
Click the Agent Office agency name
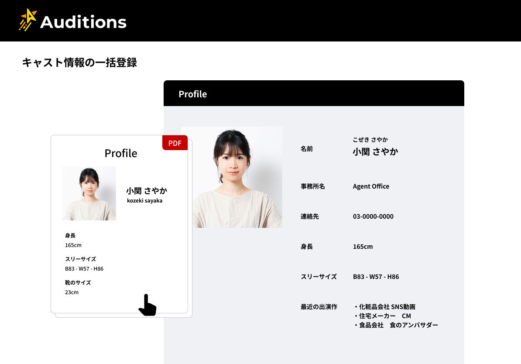click(371, 186)
